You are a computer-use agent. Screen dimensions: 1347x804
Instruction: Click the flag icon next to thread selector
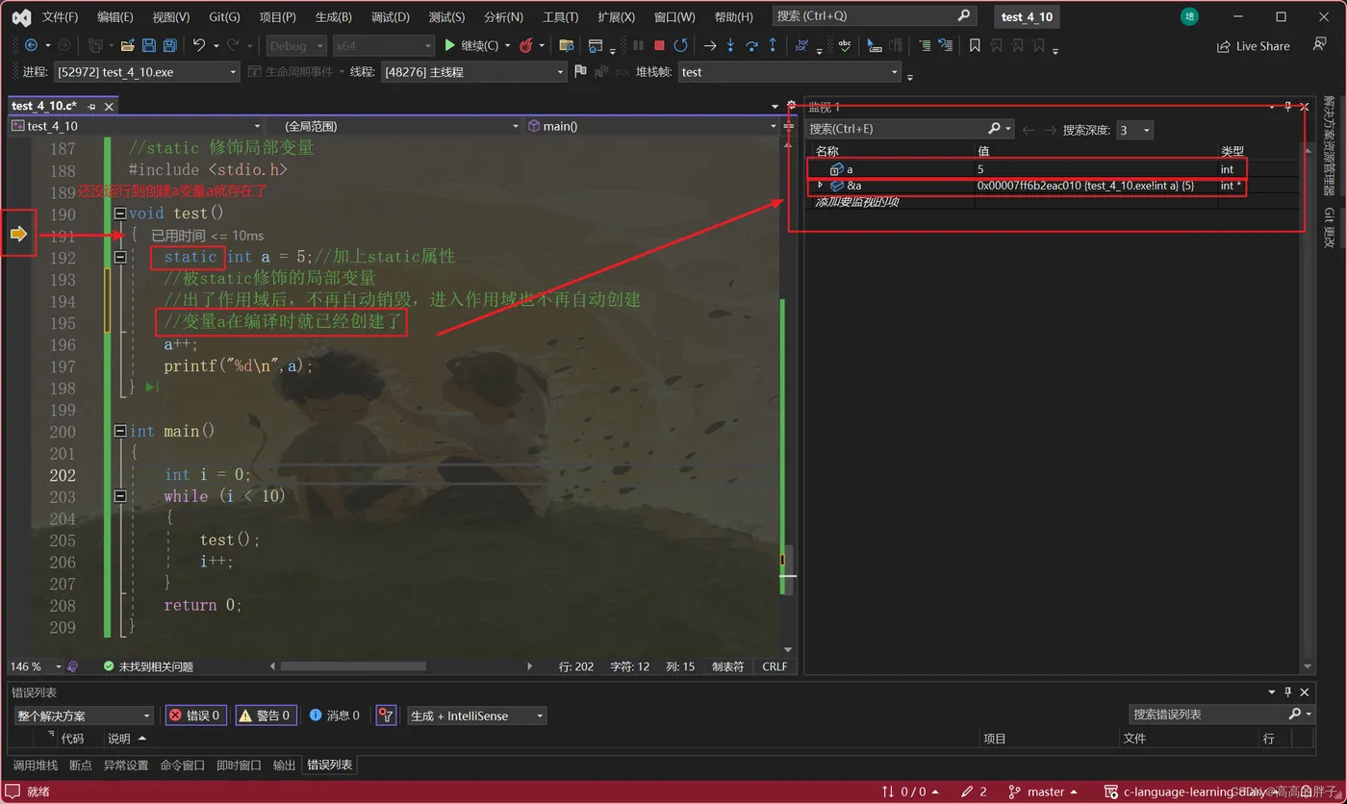[x=580, y=71]
